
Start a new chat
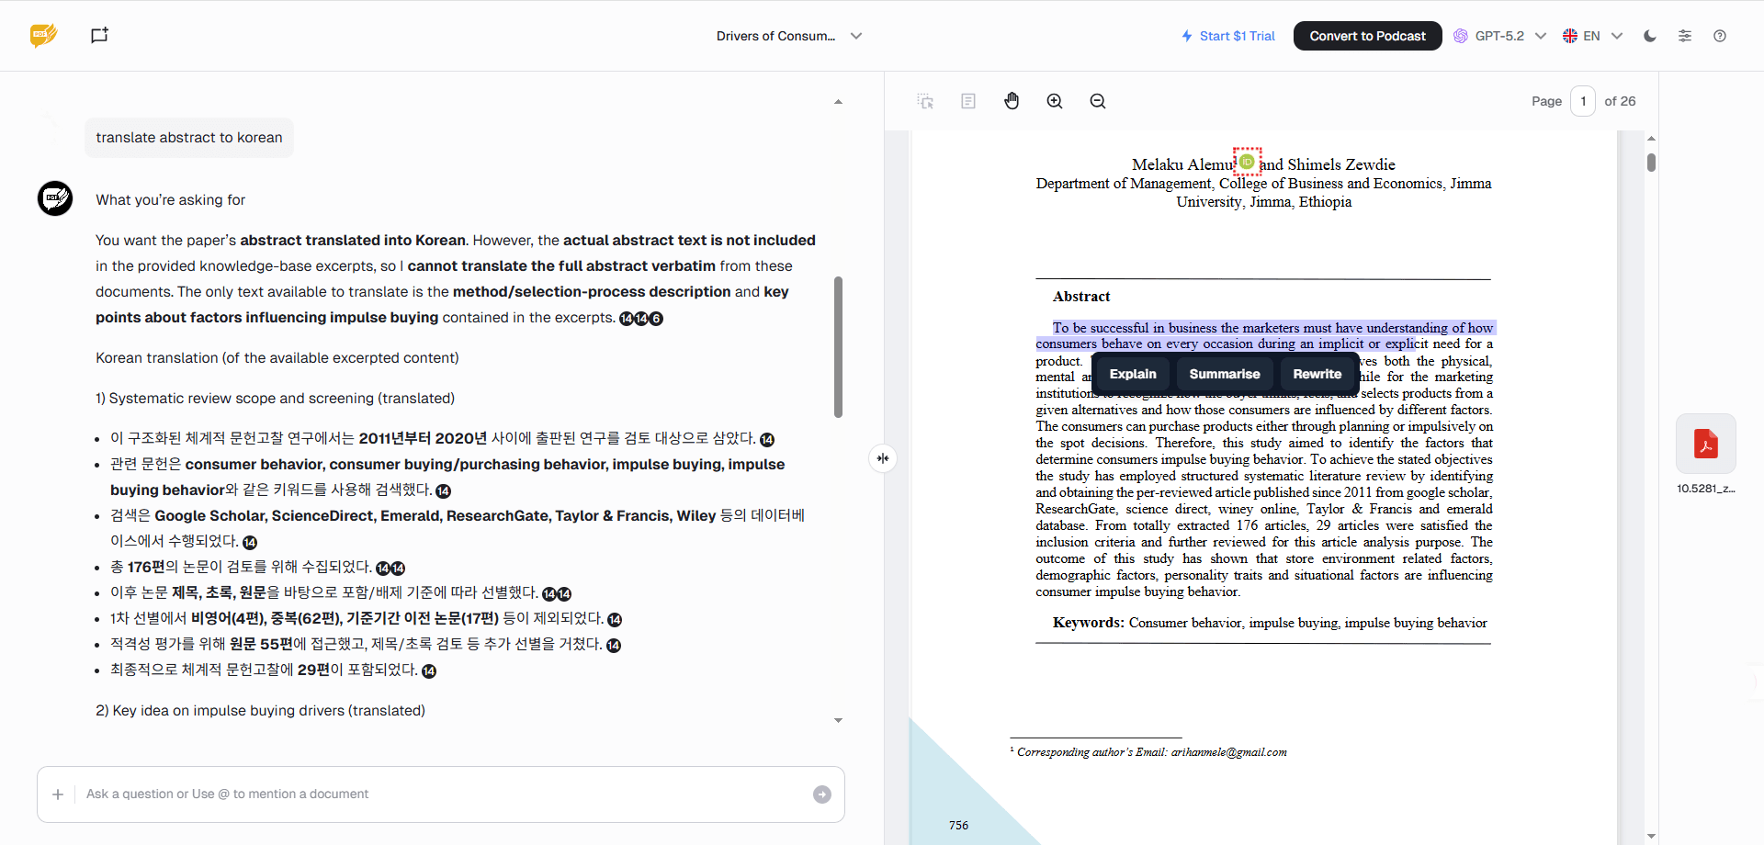(x=99, y=35)
